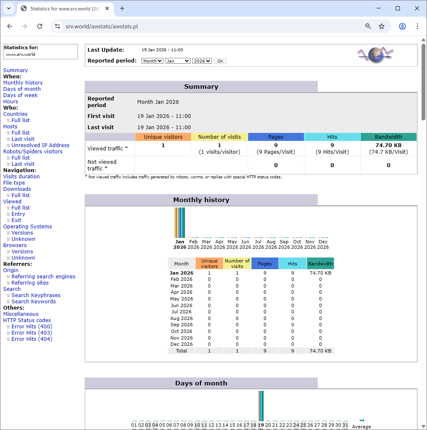
Task: Open the month dropdown showing Jan
Action: tap(178, 61)
